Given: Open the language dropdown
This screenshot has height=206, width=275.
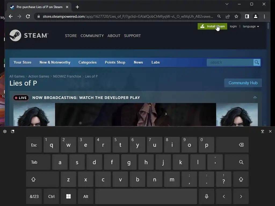Looking at the screenshot, I should (x=251, y=27).
